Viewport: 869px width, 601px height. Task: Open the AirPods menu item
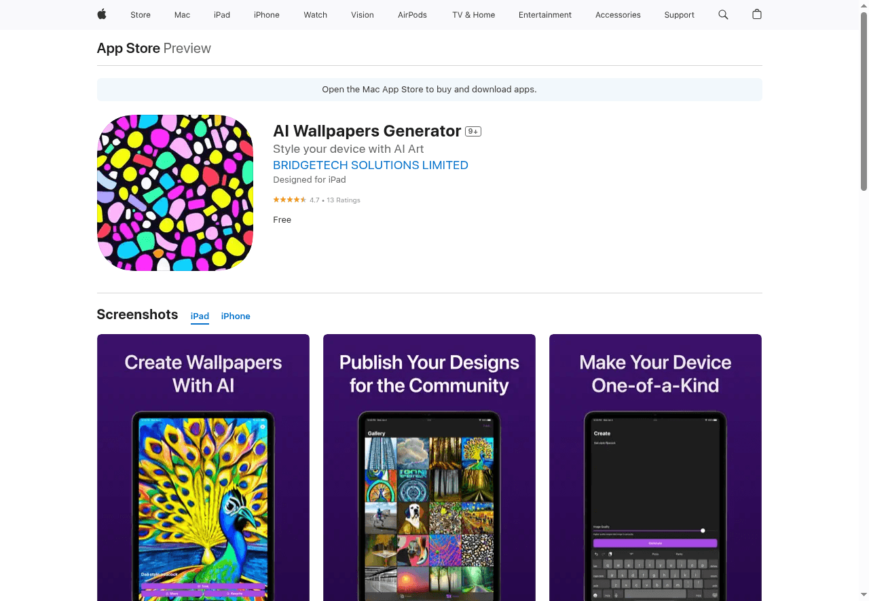pyautogui.click(x=412, y=14)
